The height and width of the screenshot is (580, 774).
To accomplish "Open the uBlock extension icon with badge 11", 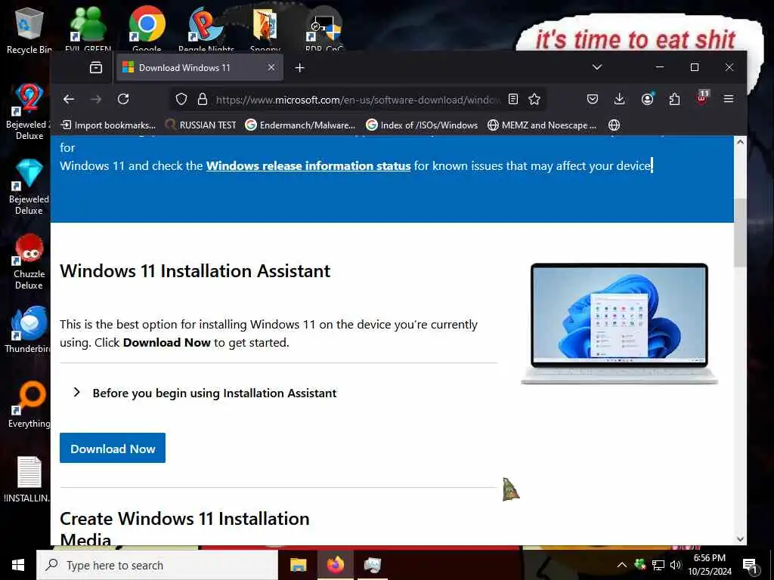I will click(x=702, y=97).
